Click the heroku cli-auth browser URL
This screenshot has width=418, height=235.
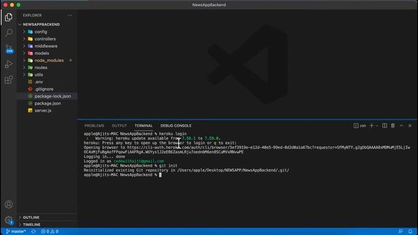pyautogui.click(x=247, y=149)
